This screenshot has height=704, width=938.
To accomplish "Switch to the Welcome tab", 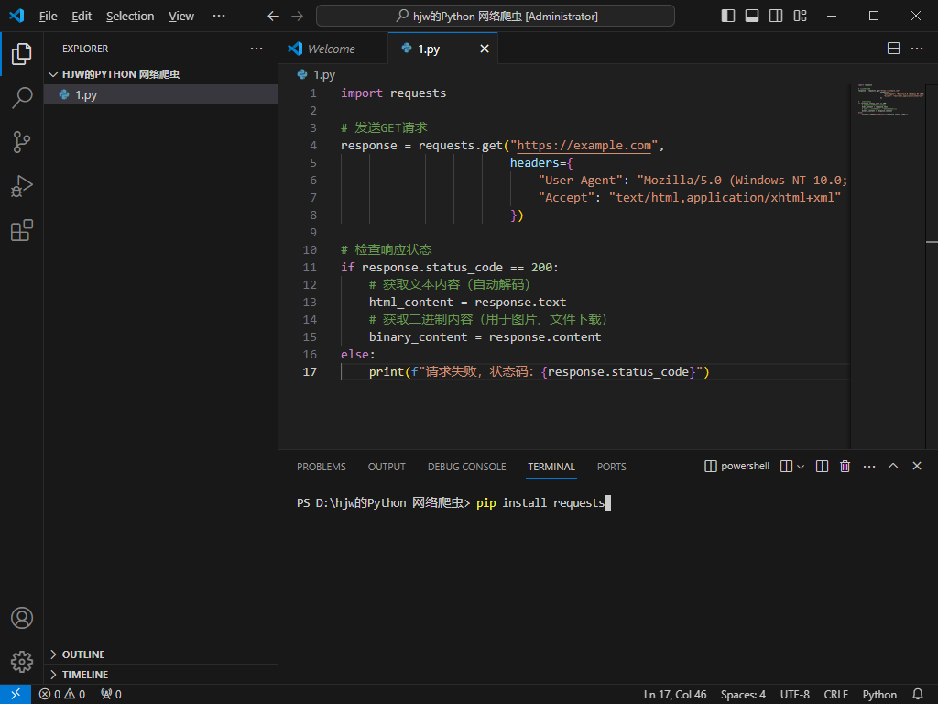I will pos(333,49).
